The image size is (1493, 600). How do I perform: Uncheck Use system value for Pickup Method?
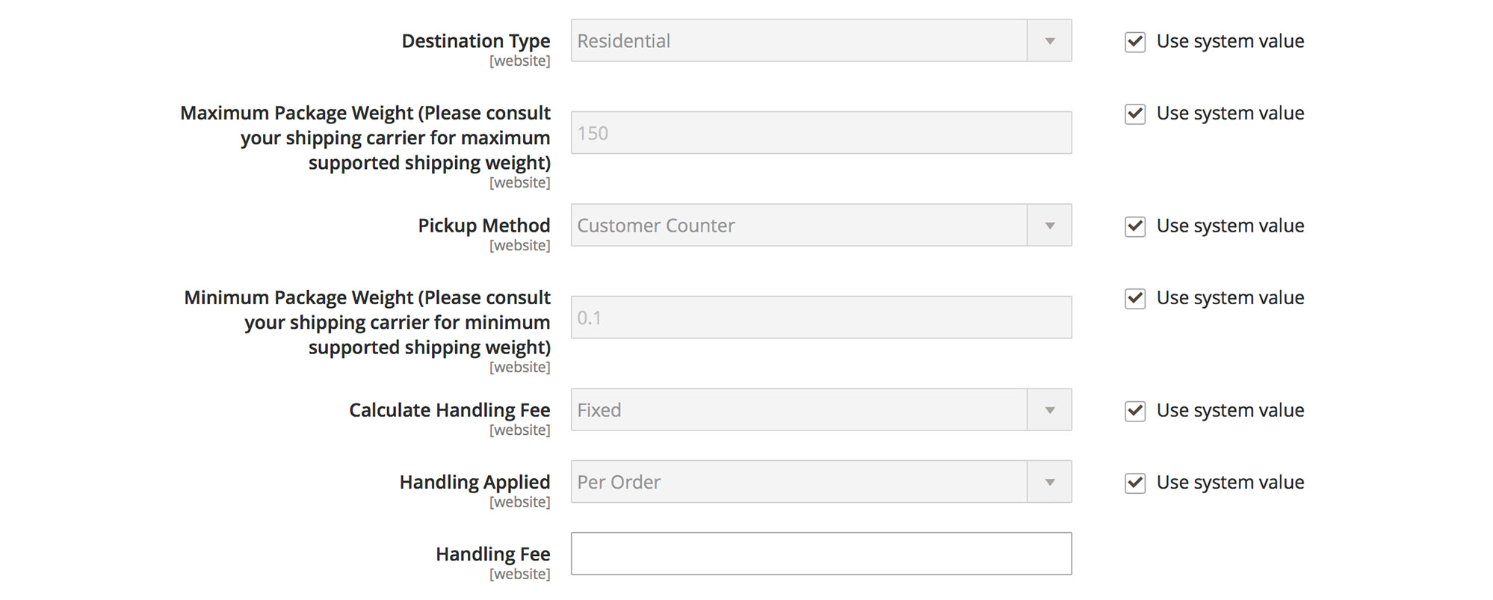point(1134,226)
